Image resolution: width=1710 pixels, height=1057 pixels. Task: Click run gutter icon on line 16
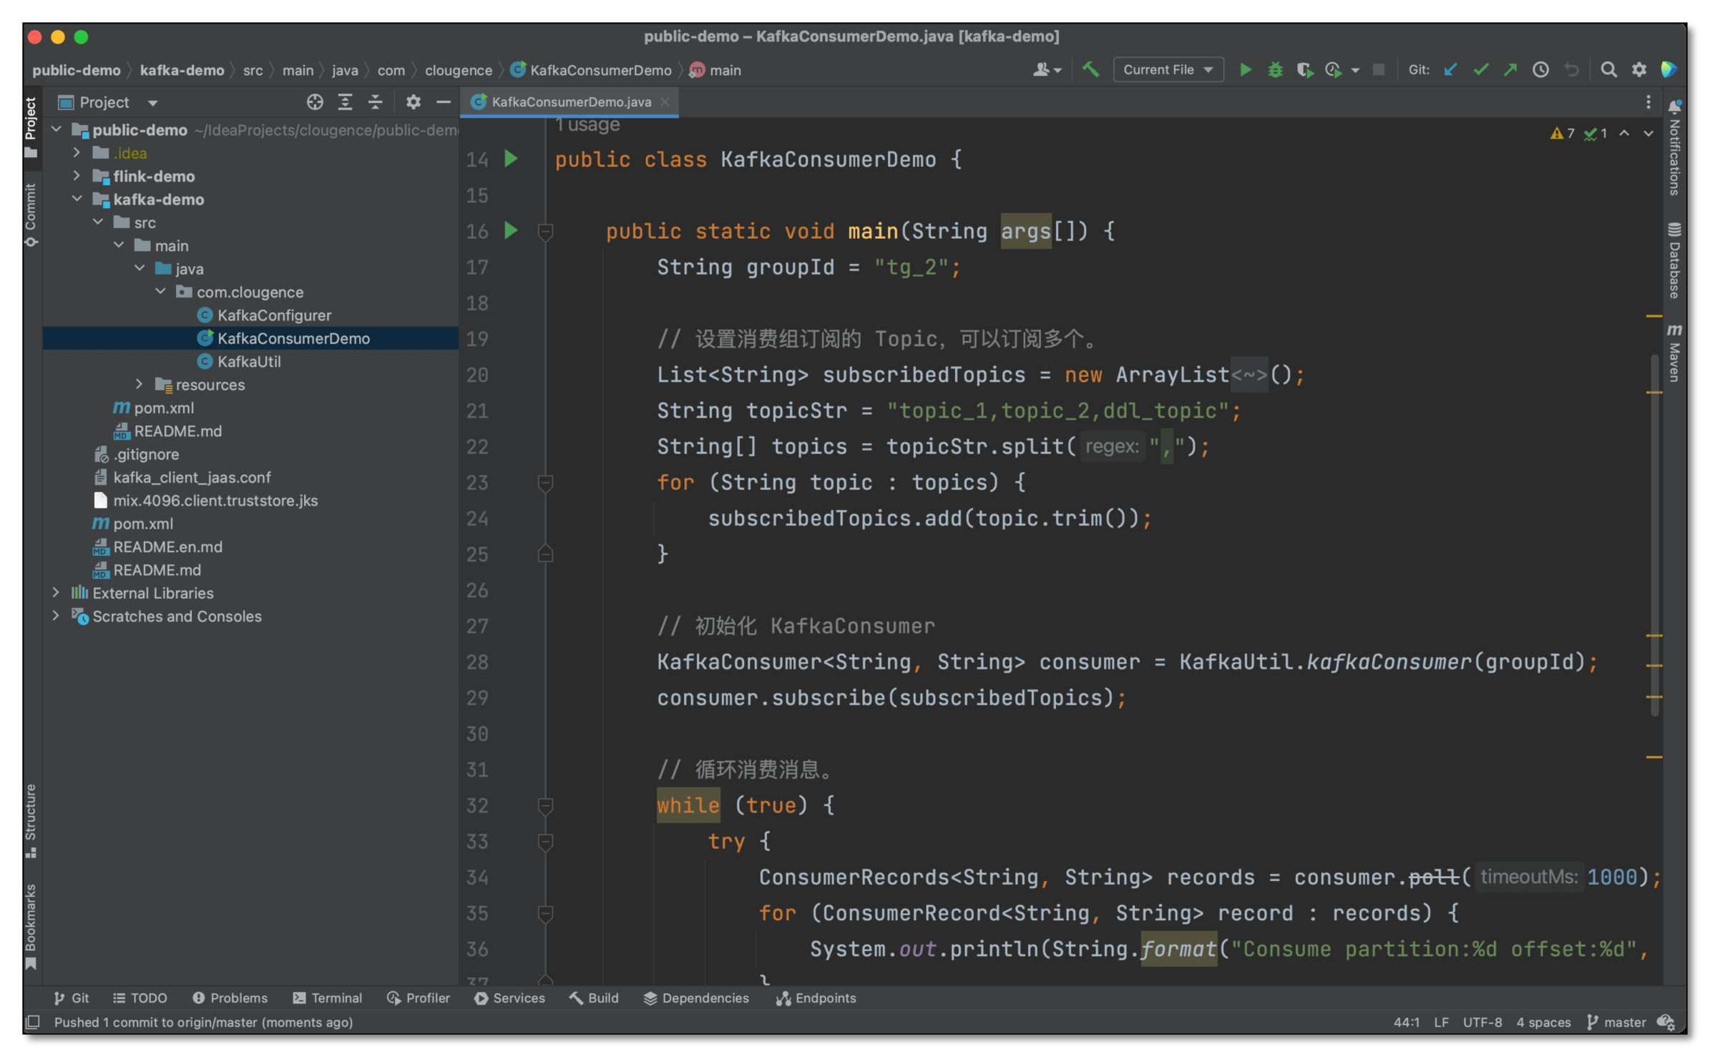pos(511,230)
